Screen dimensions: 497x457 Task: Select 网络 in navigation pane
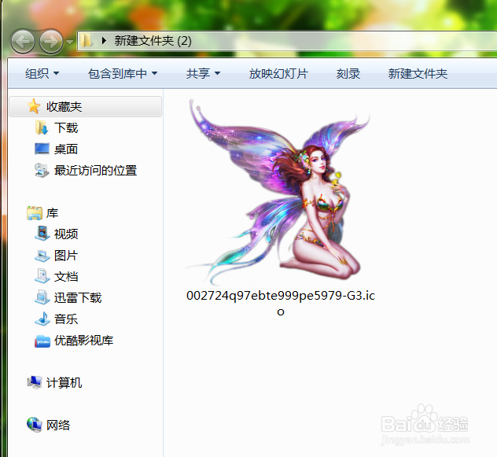coord(58,425)
